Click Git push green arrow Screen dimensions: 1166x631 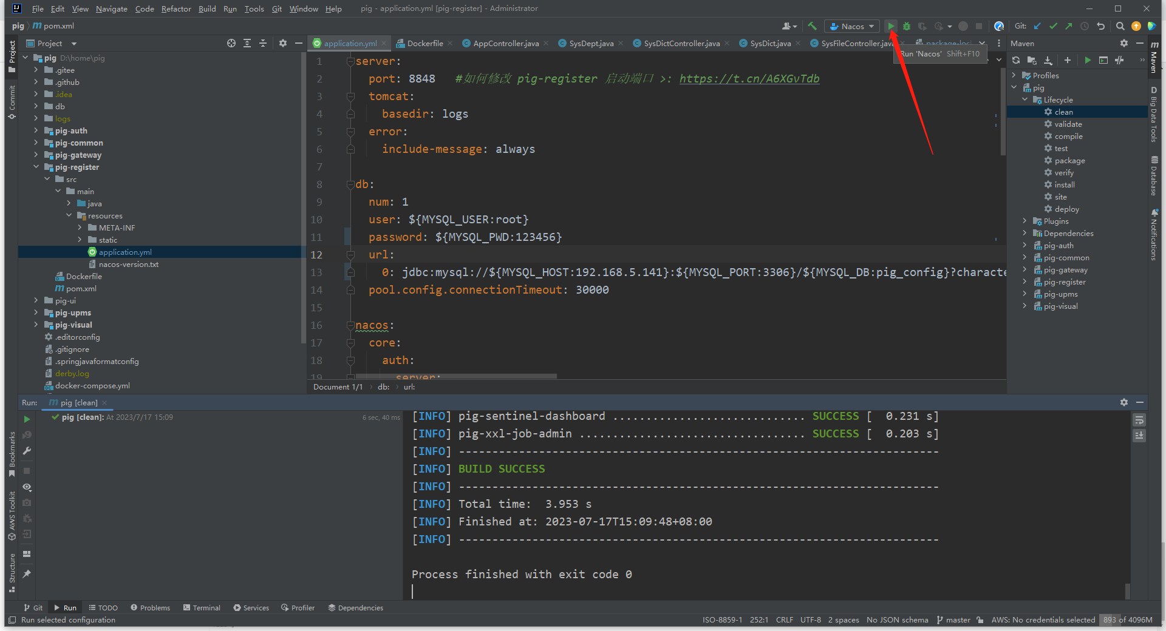[x=1069, y=26]
